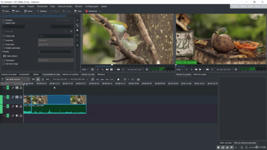Switch to Notas do projeto tab
267x150 pixels.
point(200,75)
